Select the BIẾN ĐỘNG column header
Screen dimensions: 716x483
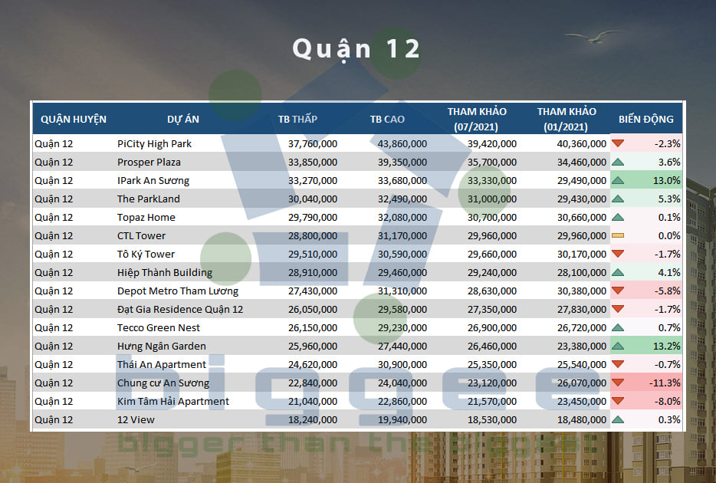tap(646, 119)
